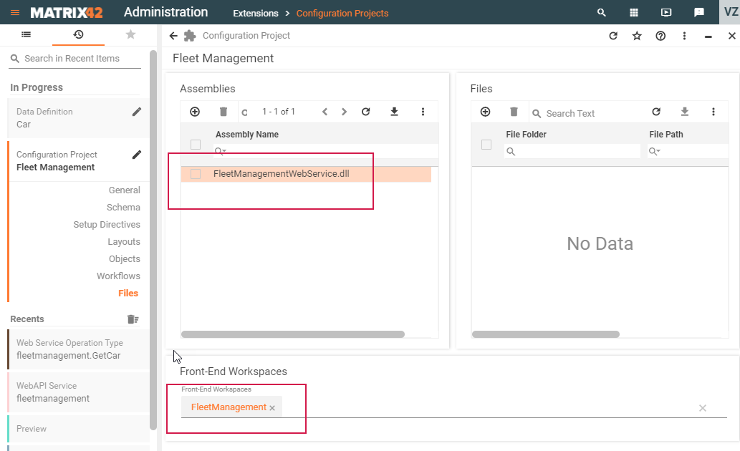Viewport: 740px width, 451px height.
Task: Download from Assemblies grid
Action: coord(394,112)
